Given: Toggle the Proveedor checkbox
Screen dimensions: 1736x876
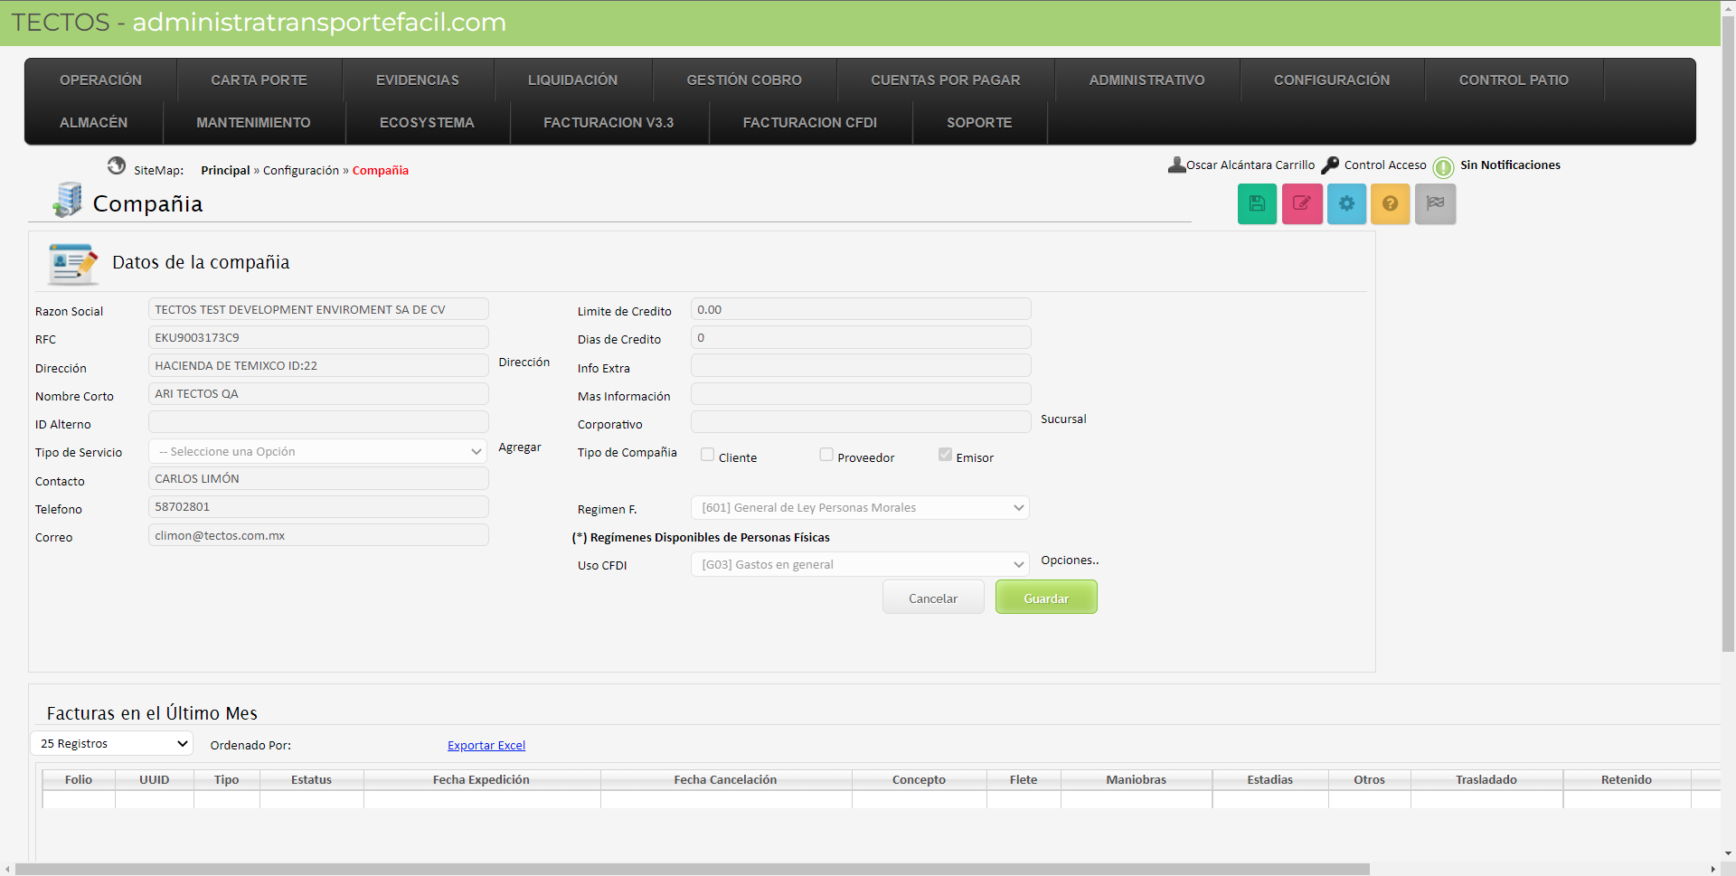Looking at the screenshot, I should pyautogui.click(x=826, y=455).
